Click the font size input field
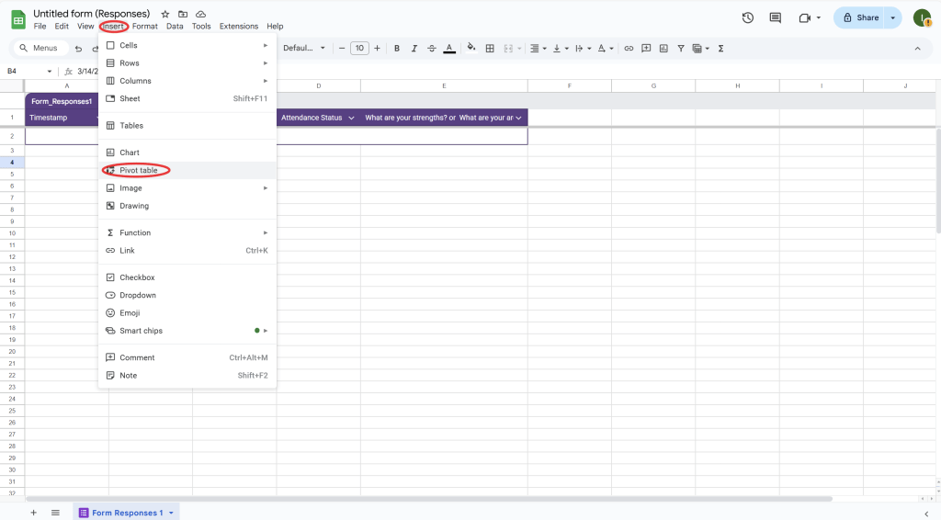 coord(359,48)
